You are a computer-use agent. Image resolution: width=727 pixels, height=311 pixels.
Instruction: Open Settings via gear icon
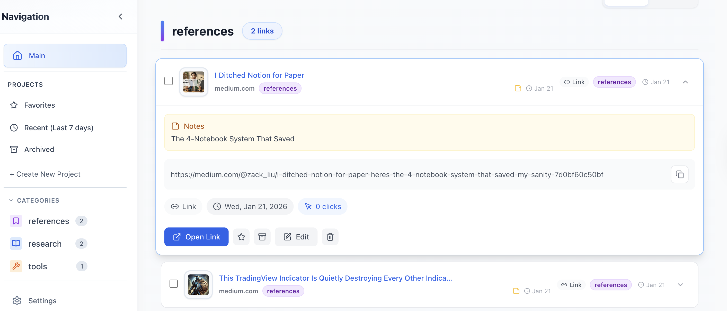pos(17,300)
